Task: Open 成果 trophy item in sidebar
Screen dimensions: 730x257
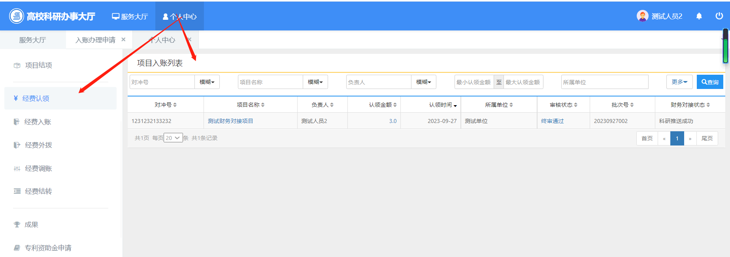Action: (x=31, y=225)
